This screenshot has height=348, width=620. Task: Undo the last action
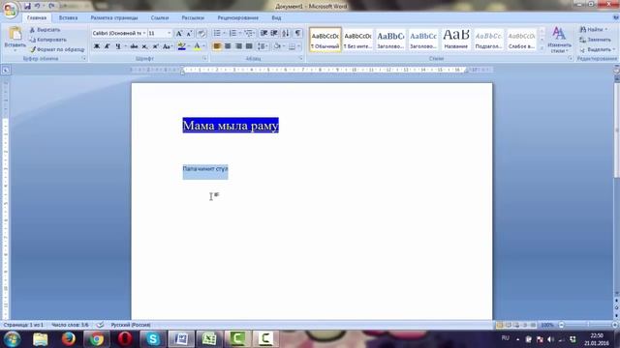[38, 6]
